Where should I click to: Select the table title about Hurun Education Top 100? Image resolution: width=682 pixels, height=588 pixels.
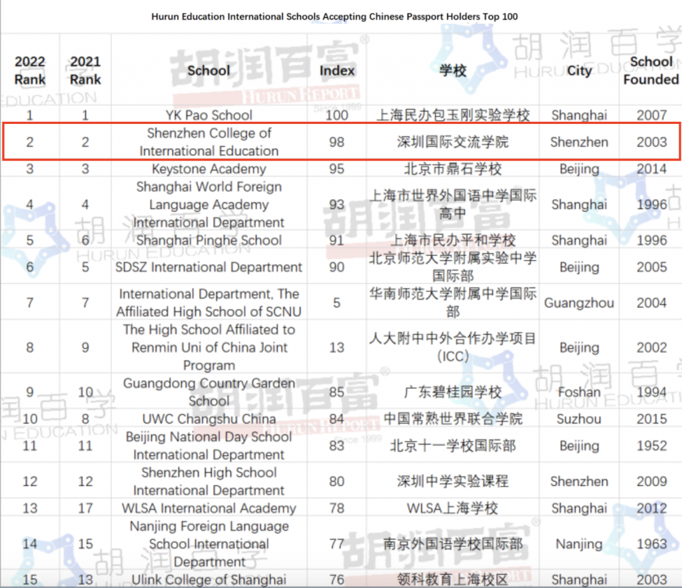[334, 17]
